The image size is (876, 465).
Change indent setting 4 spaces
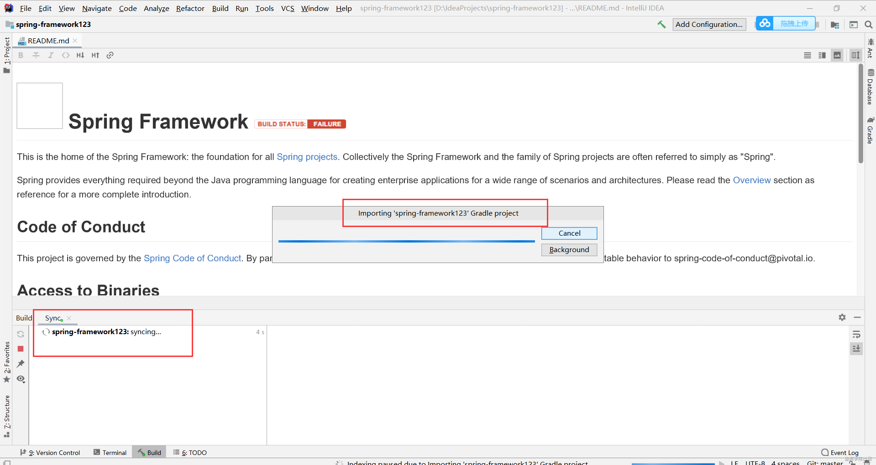pos(785,462)
